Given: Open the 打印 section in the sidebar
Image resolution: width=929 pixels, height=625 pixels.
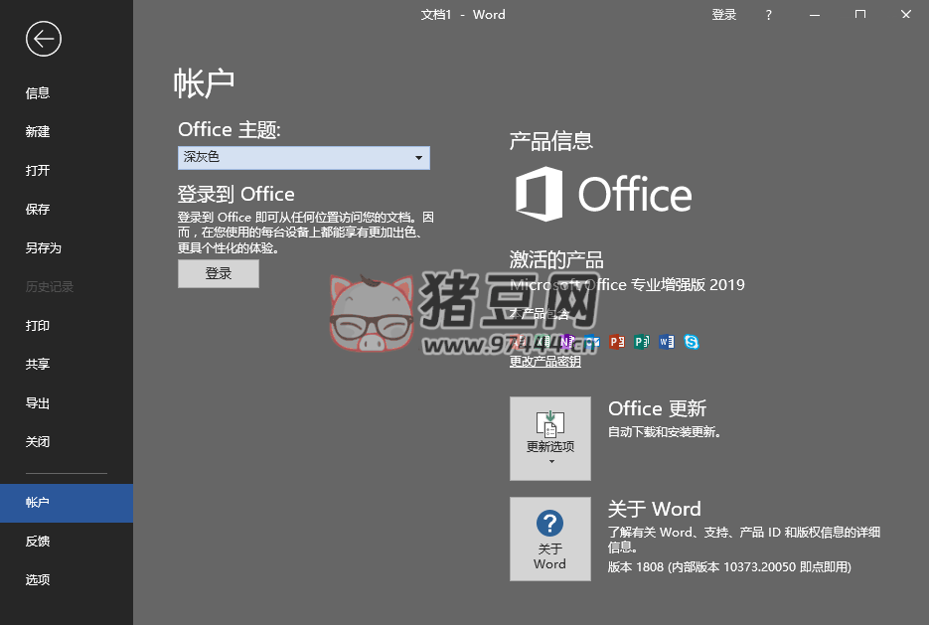Looking at the screenshot, I should click(x=37, y=325).
